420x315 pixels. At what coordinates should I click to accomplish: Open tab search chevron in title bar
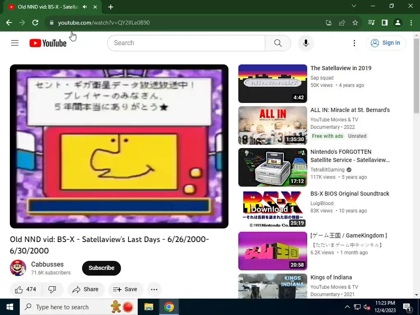(354, 6)
